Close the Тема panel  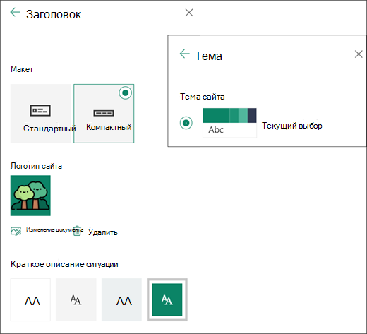click(x=359, y=54)
